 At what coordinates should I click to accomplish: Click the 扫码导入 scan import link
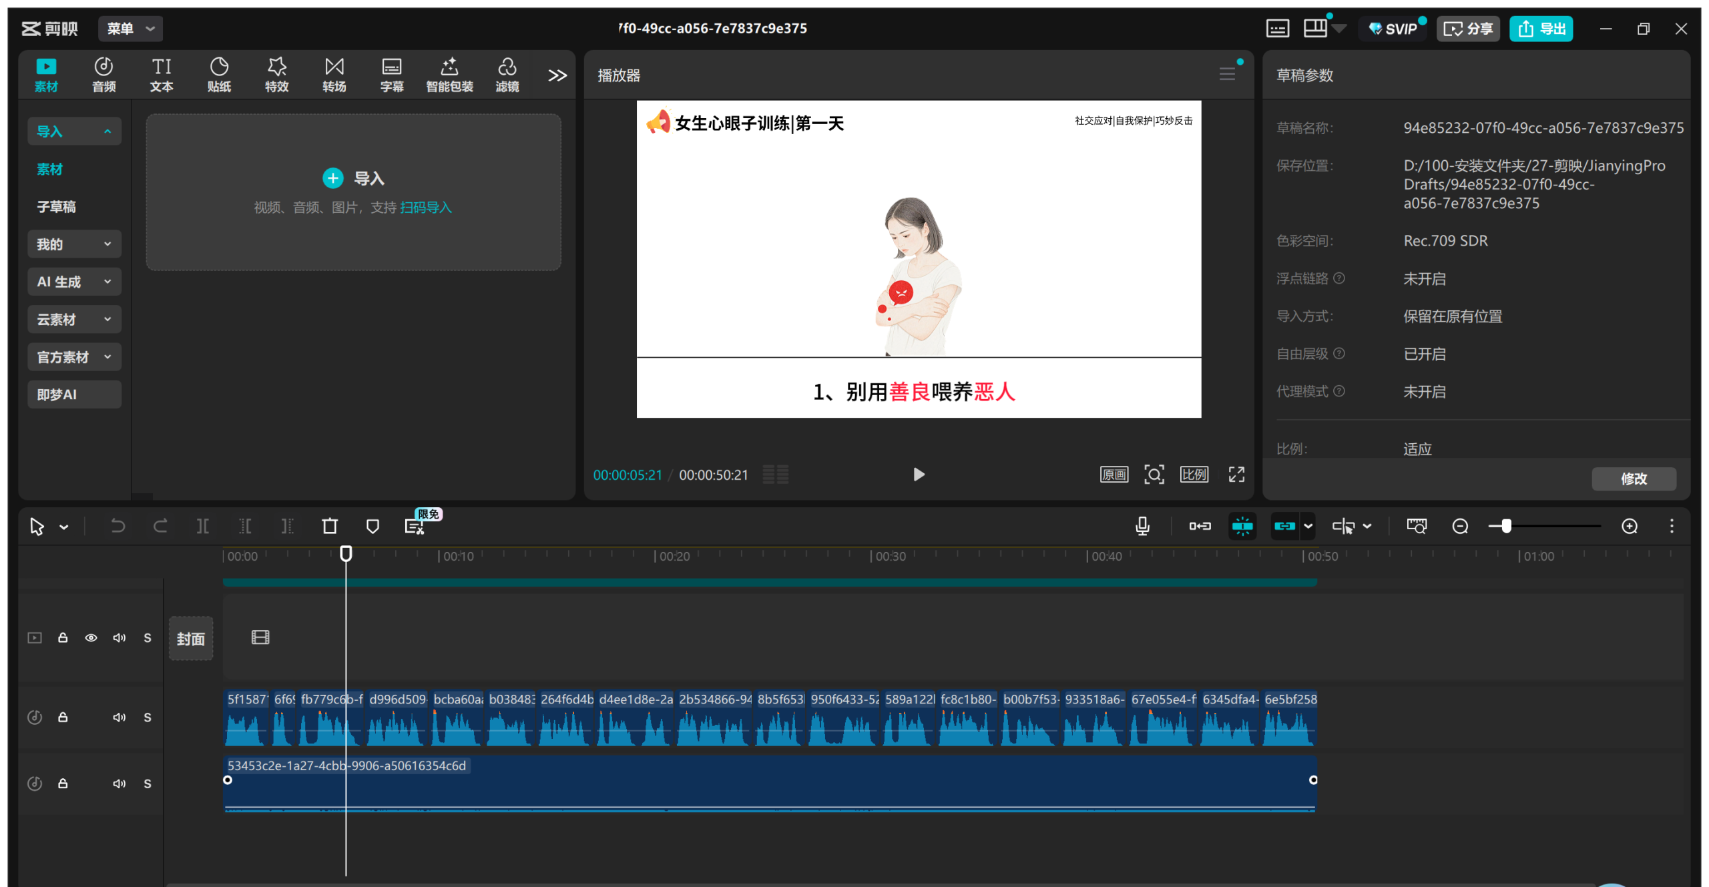tap(426, 208)
